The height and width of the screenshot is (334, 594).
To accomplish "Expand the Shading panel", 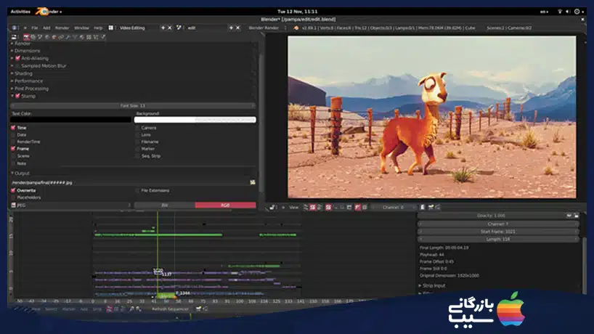I will [x=23, y=73].
